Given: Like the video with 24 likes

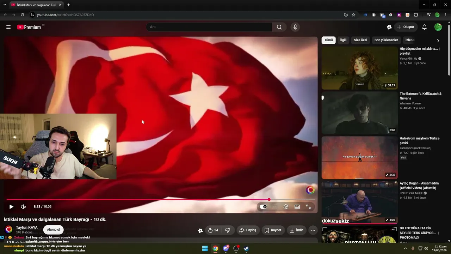Looking at the screenshot, I should click(x=213, y=230).
